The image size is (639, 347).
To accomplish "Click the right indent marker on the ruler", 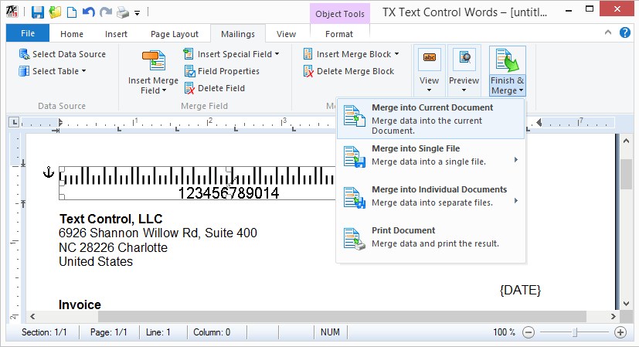I will 539,122.
